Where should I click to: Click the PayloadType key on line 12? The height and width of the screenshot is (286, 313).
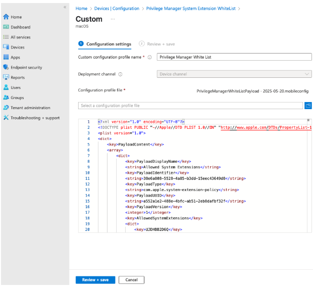(x=150, y=184)
